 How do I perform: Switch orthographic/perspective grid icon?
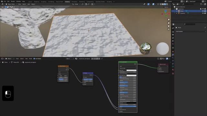pos(169,29)
